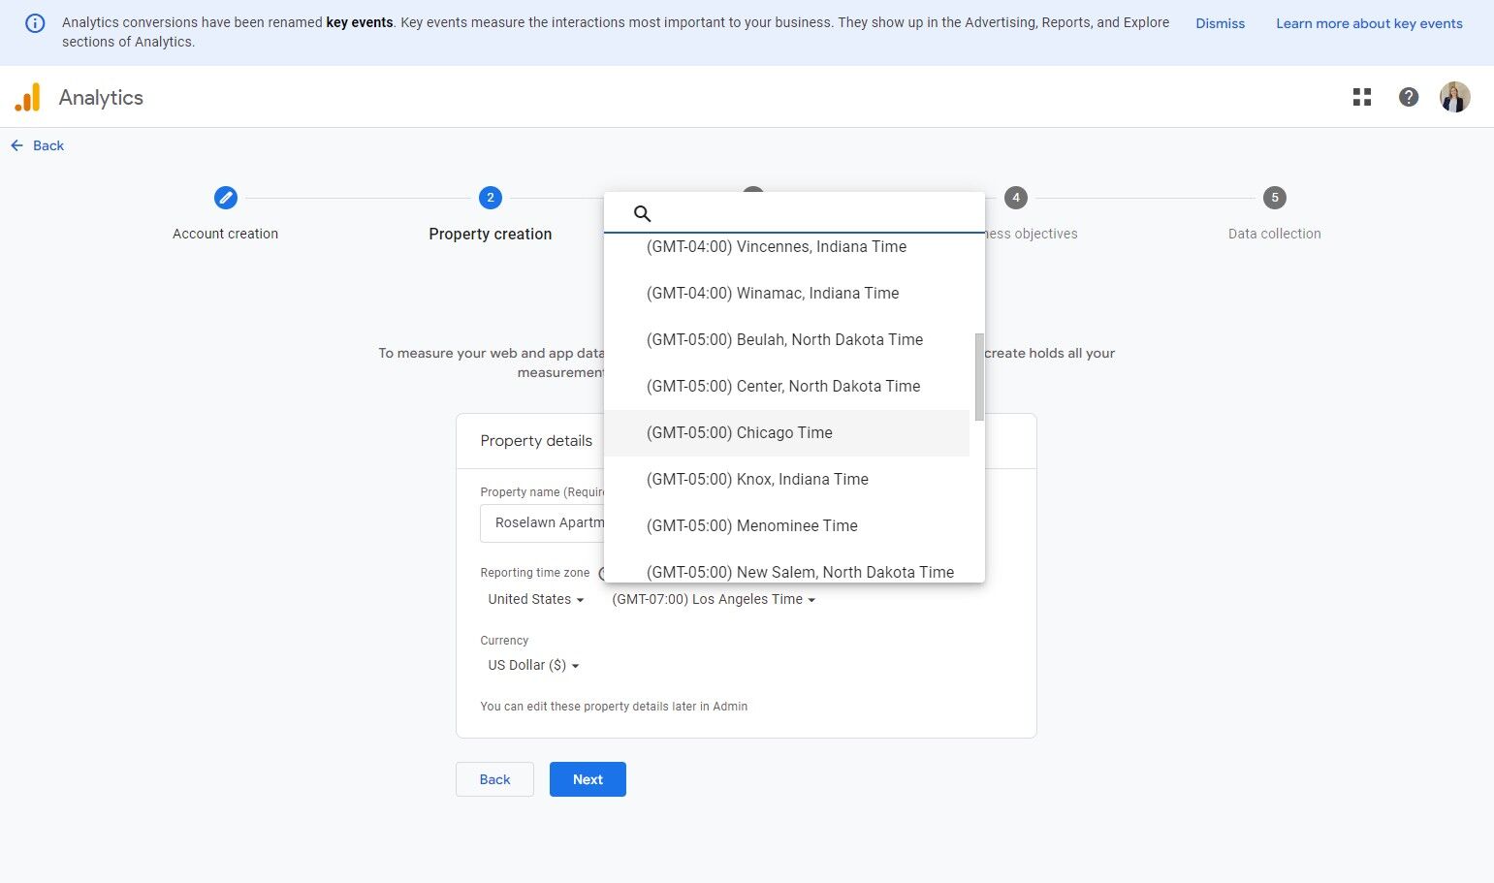Click step 2 Property creation circle
The image size is (1494, 883).
[491, 198]
